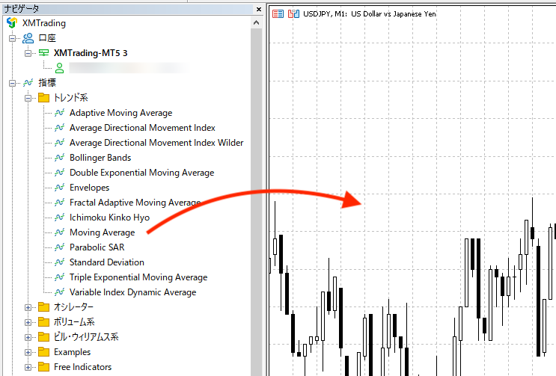556x376 pixels.
Task: Click the navigator vertical scrollbar track
Action: click(x=257, y=202)
